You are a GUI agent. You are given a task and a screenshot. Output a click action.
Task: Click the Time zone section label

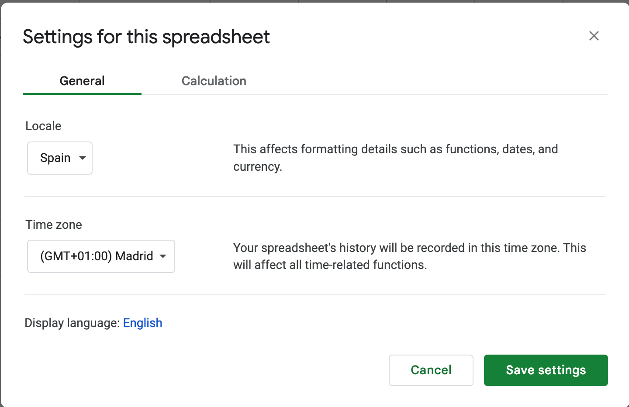(x=54, y=224)
